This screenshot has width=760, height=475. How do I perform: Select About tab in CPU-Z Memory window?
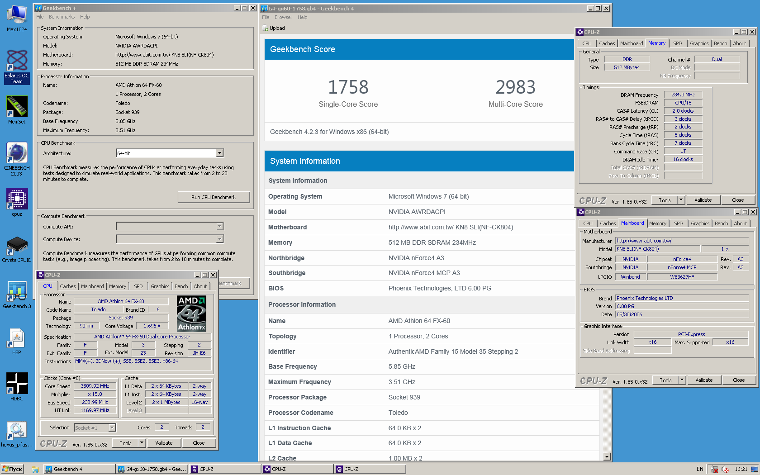(739, 43)
